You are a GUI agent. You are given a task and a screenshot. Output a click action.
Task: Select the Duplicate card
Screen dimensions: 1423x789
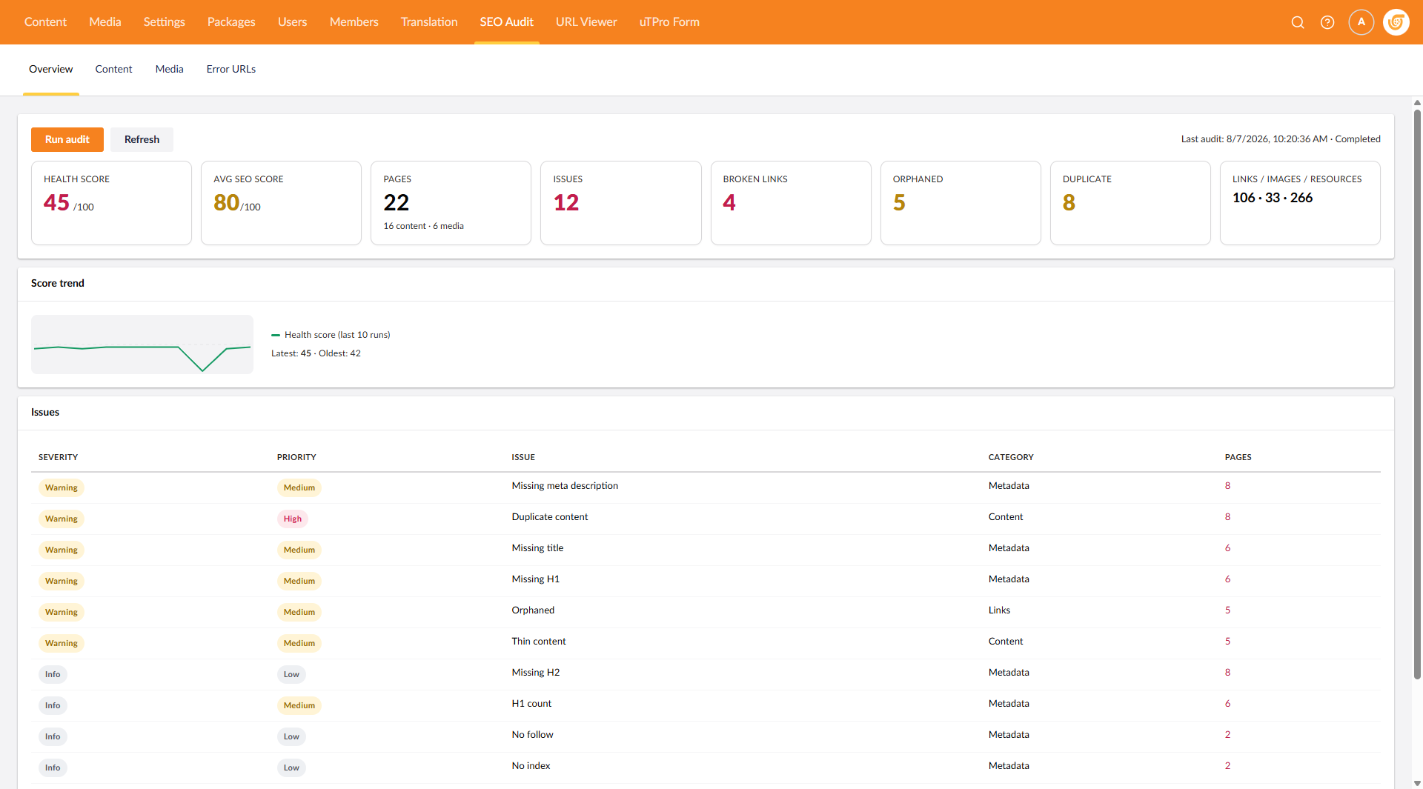pos(1130,203)
